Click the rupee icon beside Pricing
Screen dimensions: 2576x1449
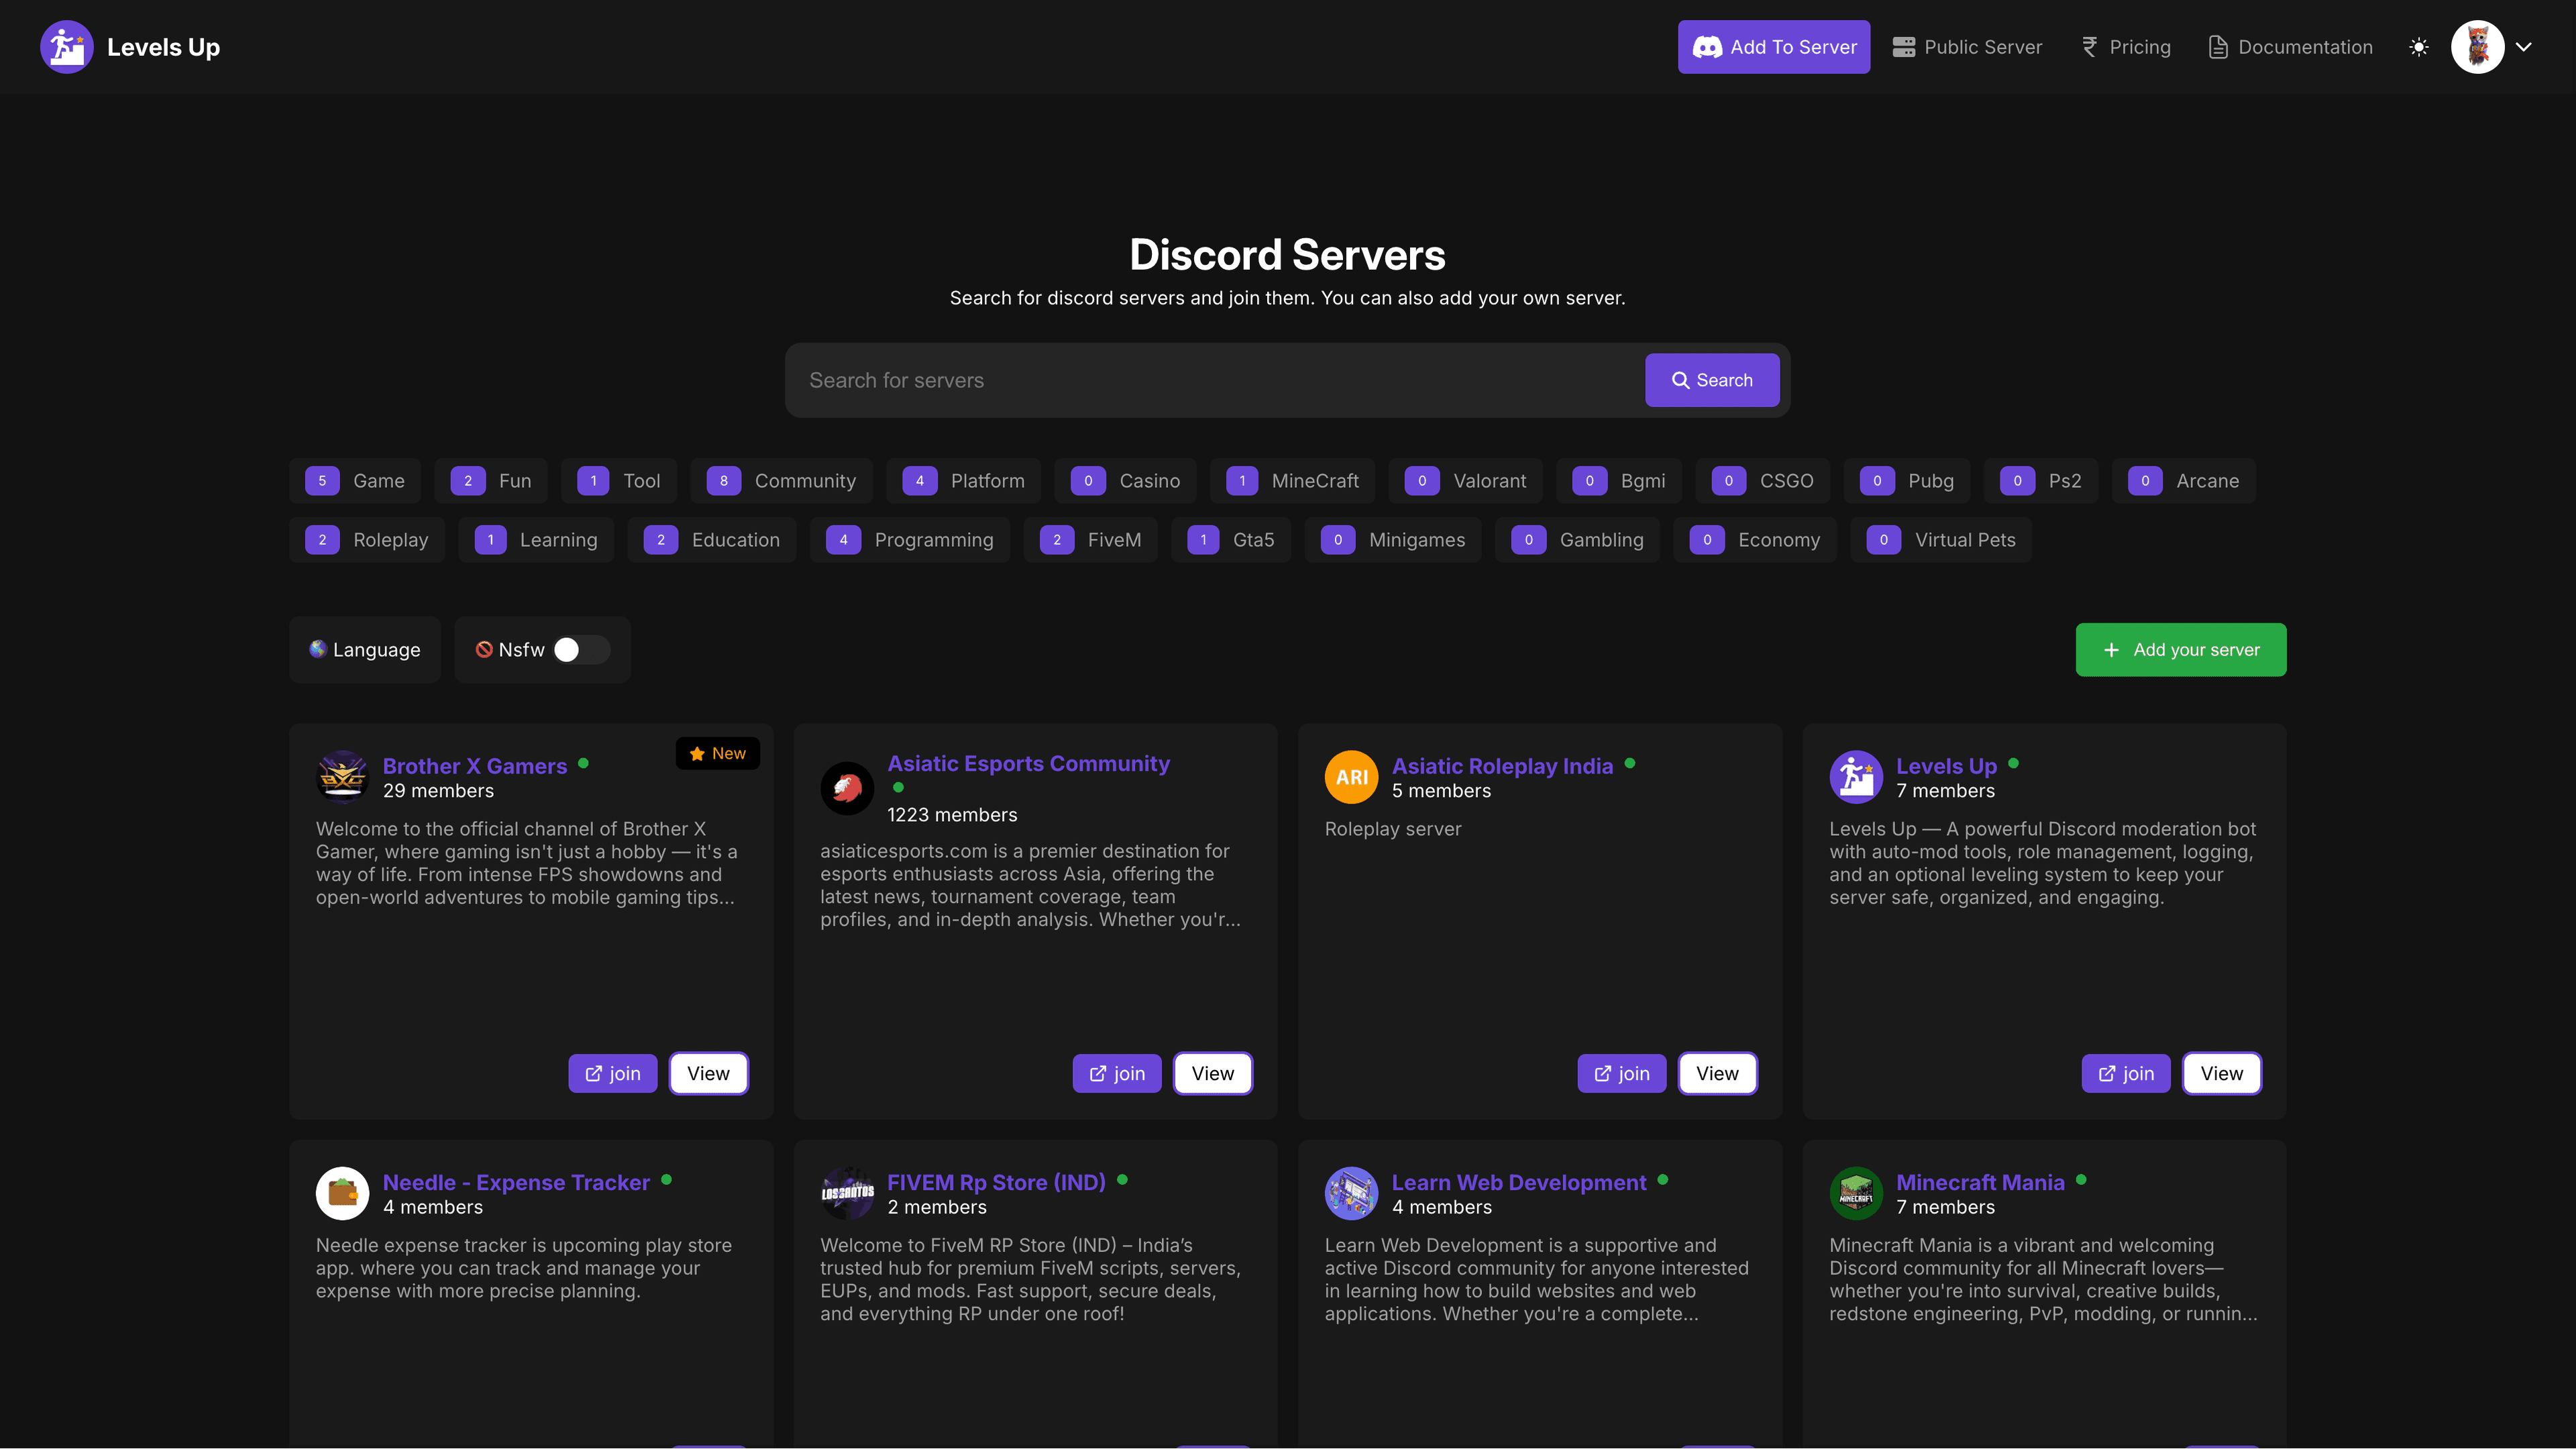[2089, 47]
